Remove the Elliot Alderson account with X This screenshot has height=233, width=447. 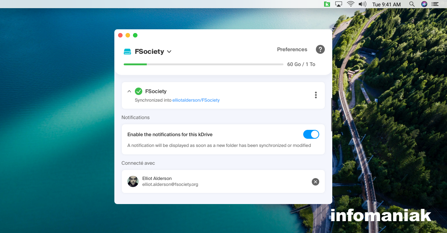coord(316,181)
